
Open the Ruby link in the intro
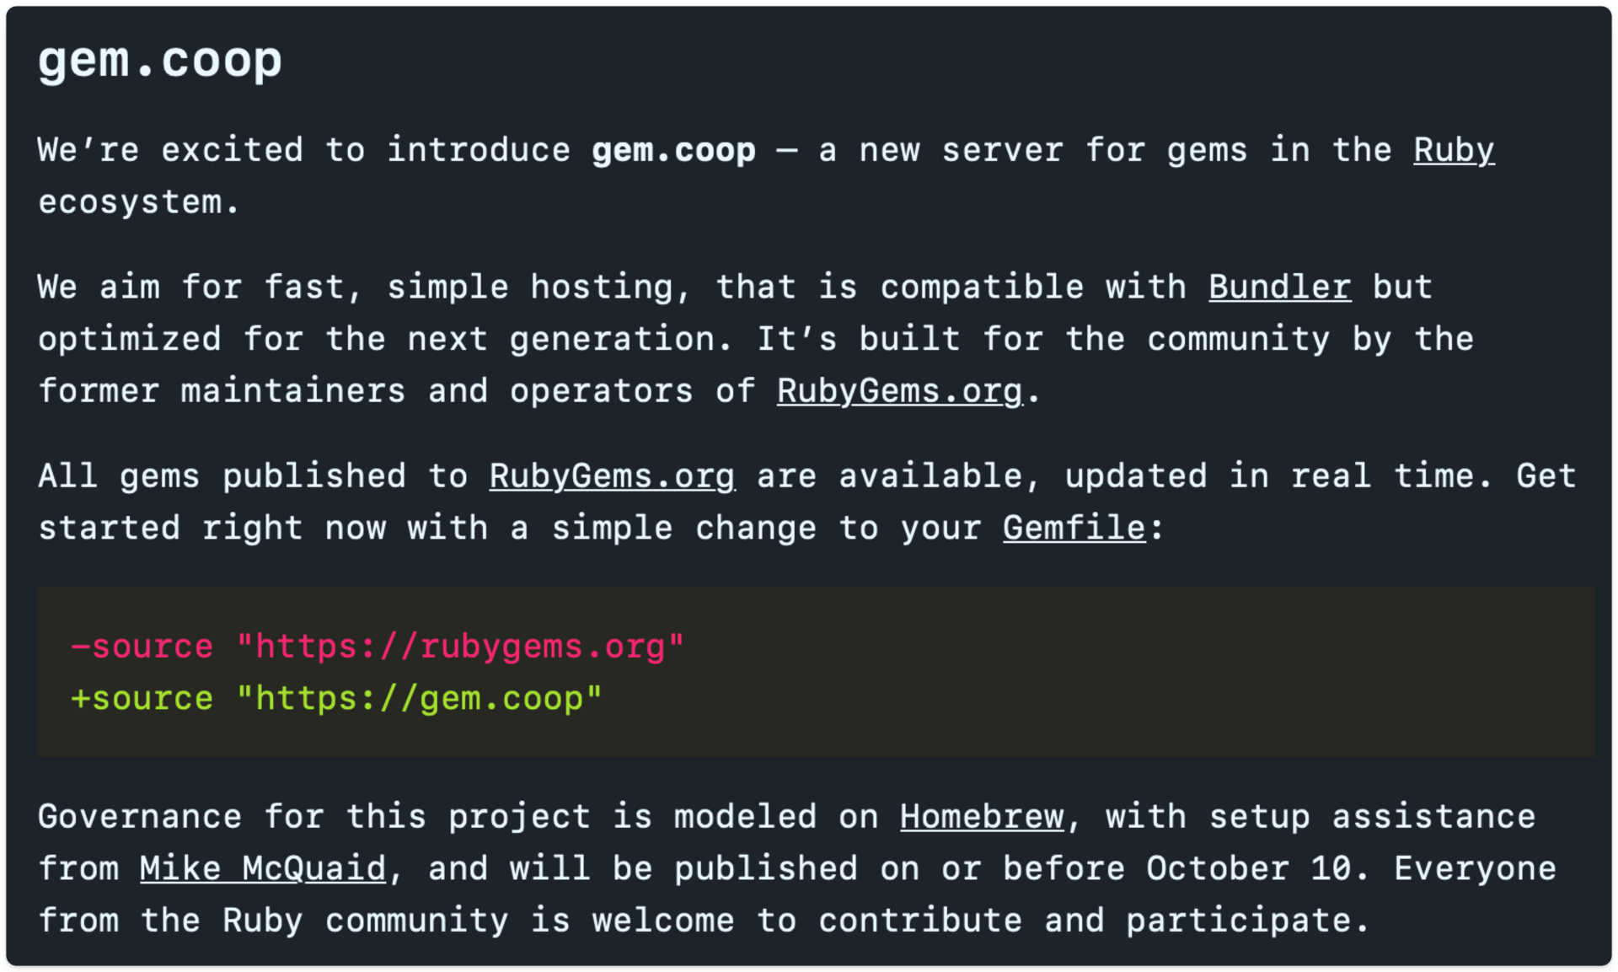click(x=1454, y=151)
